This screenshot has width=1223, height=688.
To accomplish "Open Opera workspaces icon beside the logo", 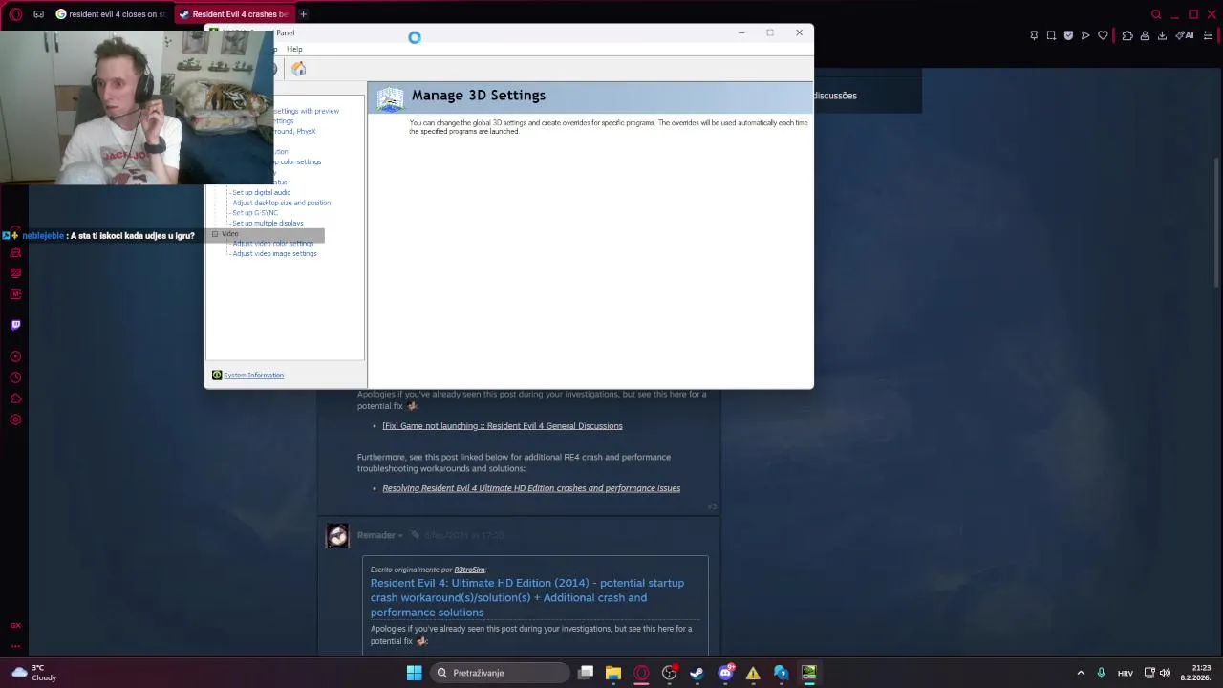I will (x=38, y=14).
